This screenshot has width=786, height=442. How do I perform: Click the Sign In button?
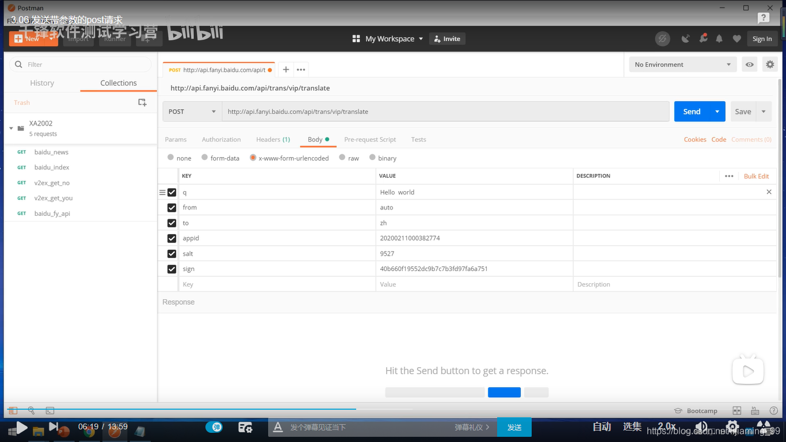click(x=762, y=39)
